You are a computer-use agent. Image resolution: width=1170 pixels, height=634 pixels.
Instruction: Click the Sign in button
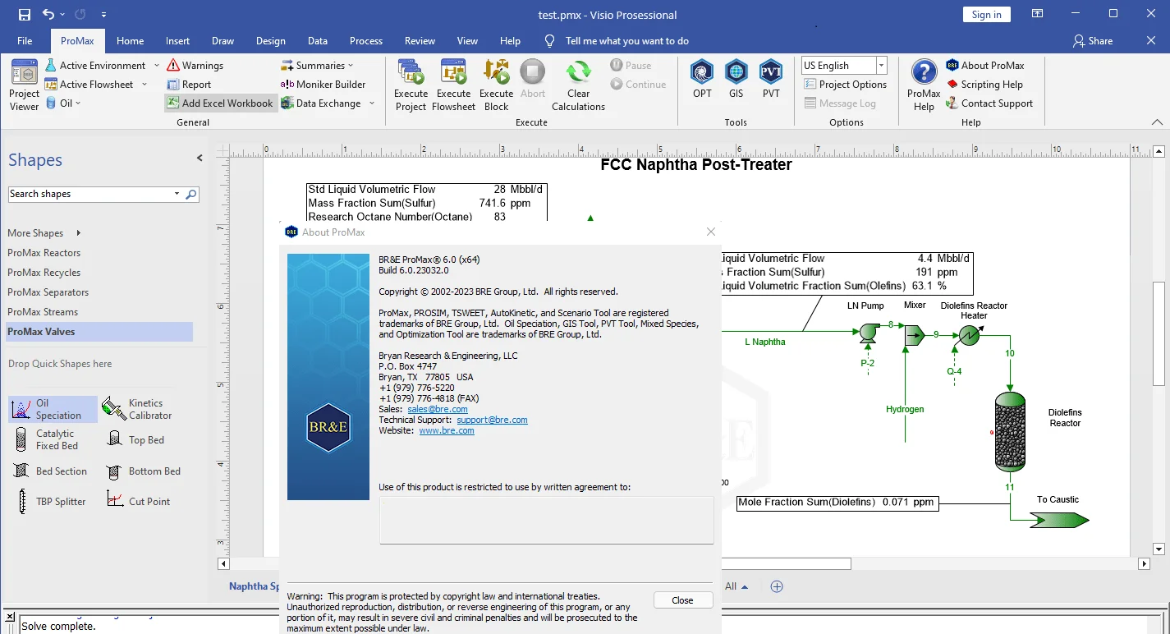click(986, 15)
